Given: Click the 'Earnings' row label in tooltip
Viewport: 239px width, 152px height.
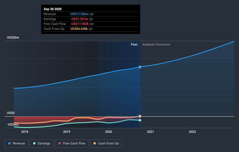Looking at the screenshot, I should coord(50,19).
